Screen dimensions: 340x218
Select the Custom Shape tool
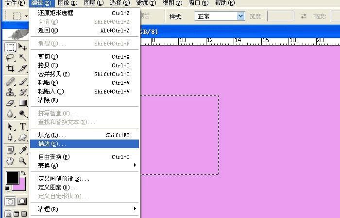(x=22, y=137)
